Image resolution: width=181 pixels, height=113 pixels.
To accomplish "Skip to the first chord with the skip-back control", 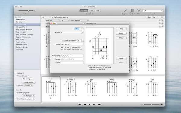I will point(80,105).
